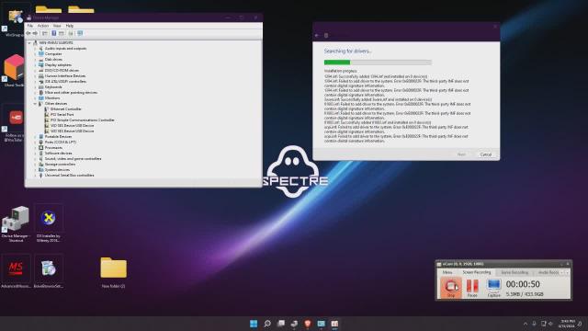
Task: Click the Search icon on taskbar
Action: (267, 324)
